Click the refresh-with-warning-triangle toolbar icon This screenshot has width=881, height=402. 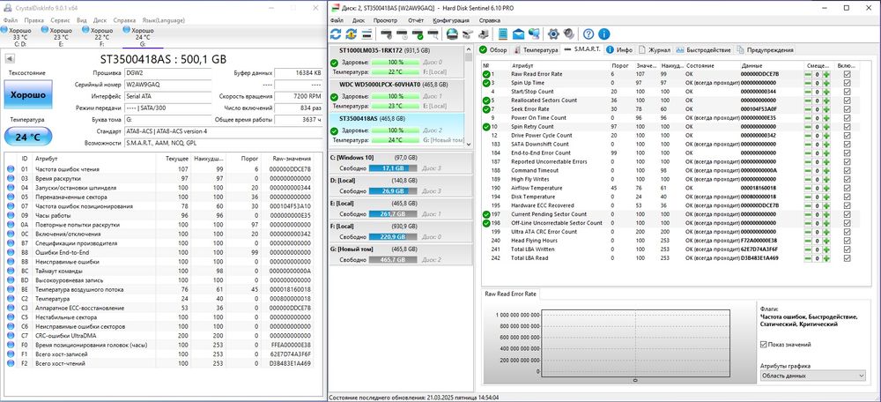click(351, 33)
